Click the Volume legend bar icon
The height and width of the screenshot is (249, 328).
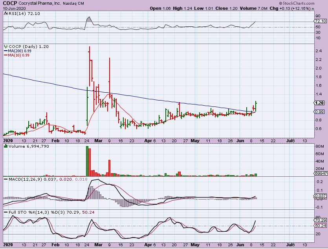point(5,146)
